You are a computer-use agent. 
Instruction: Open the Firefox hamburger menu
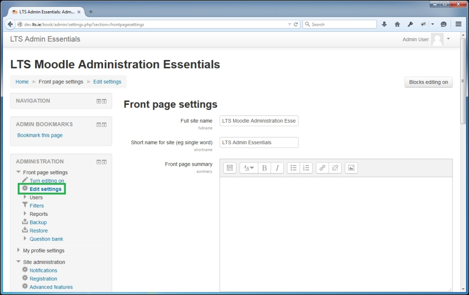(458, 23)
